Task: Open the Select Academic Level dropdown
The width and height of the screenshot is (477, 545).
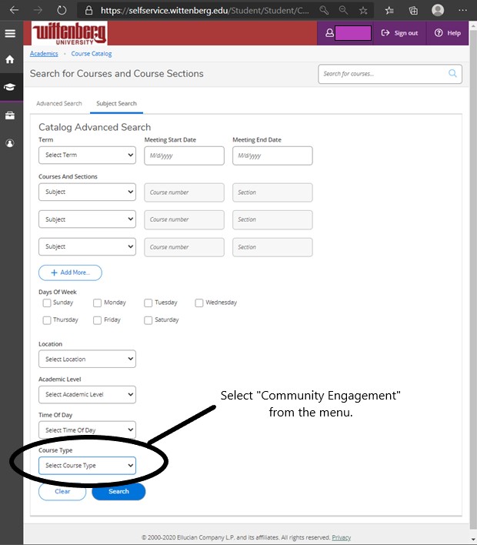Action: [x=87, y=394]
